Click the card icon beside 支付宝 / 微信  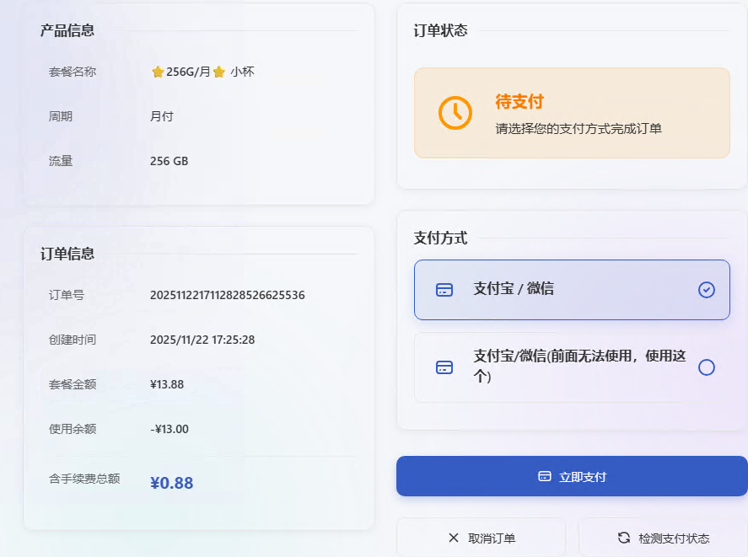pos(444,290)
